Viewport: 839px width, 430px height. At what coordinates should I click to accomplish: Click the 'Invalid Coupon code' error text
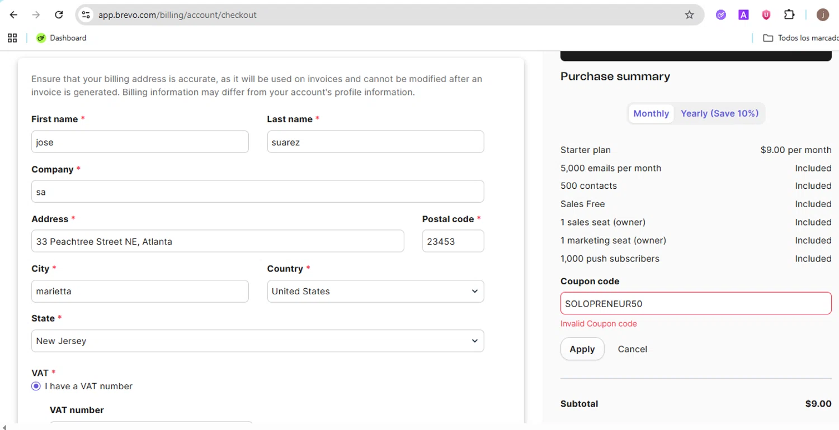coord(598,324)
